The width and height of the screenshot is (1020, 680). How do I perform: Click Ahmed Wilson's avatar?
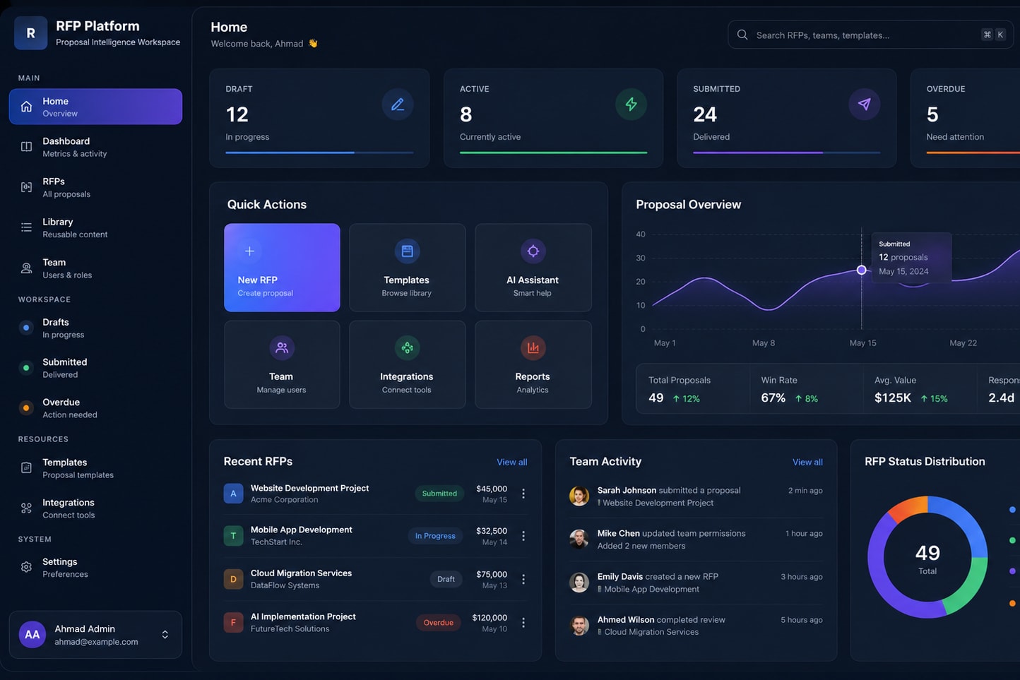[x=579, y=625]
